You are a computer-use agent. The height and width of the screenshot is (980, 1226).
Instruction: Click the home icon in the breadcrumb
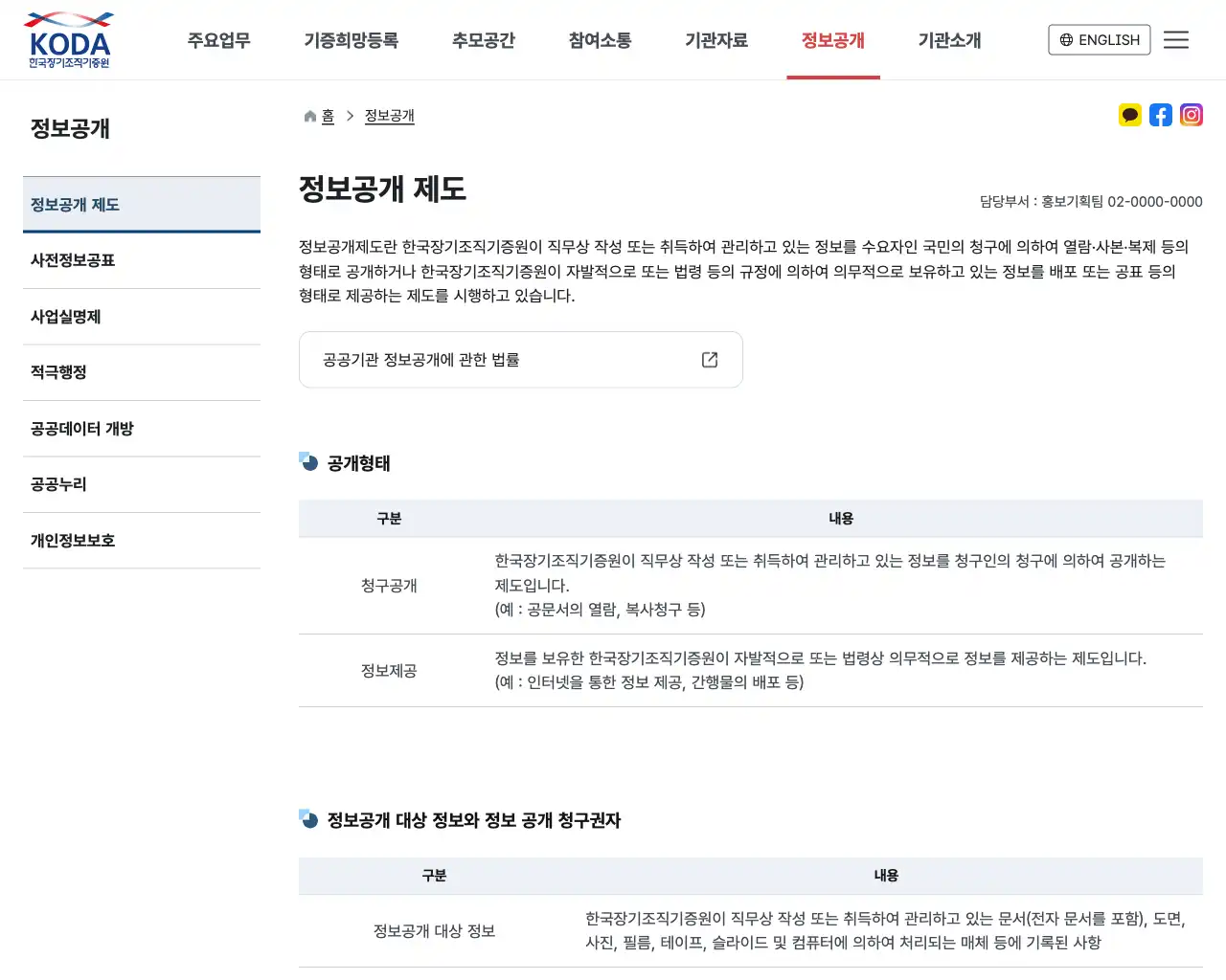[x=308, y=115]
